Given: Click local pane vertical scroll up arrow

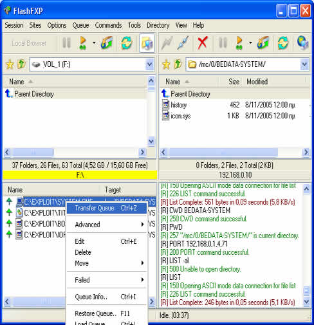Looking at the screenshot, I should click(151, 81).
